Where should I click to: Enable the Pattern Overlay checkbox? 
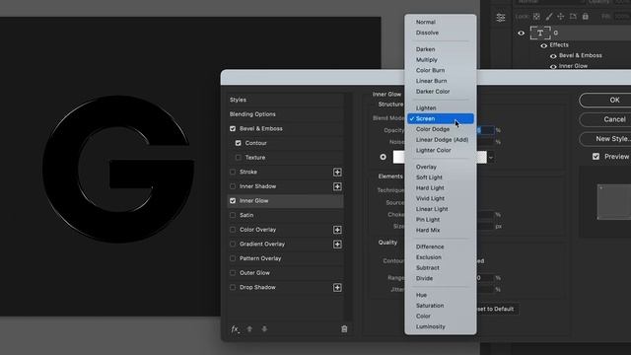pos(233,258)
